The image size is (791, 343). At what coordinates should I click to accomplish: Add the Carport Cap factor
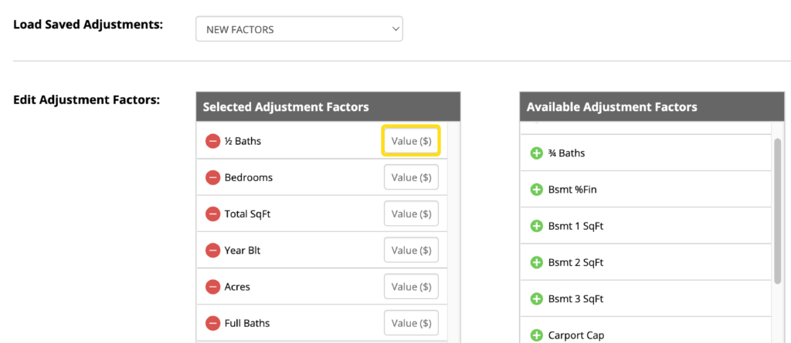[536, 335]
